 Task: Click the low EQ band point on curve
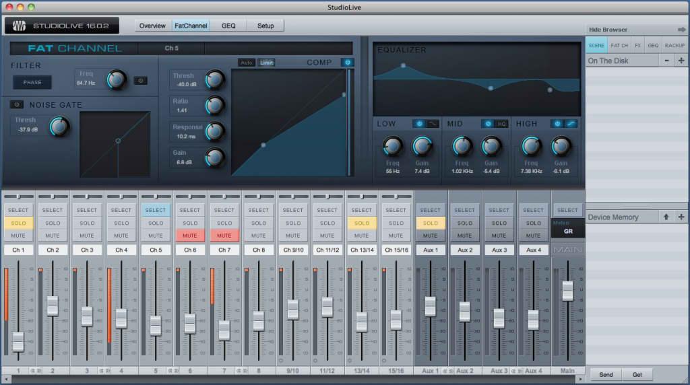coord(403,65)
